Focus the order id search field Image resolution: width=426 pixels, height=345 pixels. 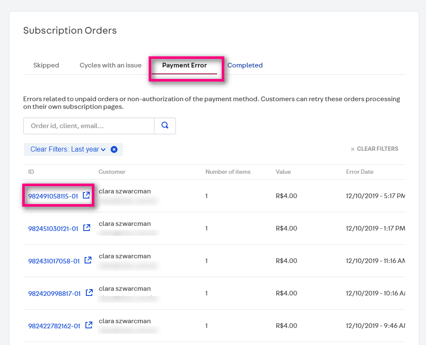click(89, 126)
